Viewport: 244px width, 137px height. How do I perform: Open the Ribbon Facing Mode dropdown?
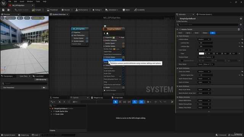(x=204, y=104)
